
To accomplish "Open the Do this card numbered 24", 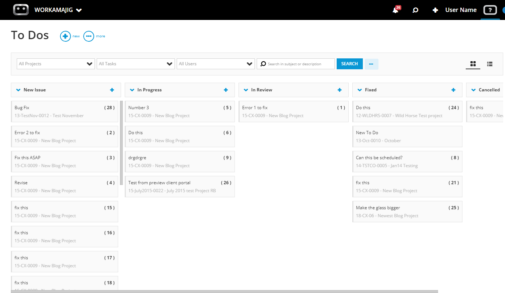I will (407, 111).
